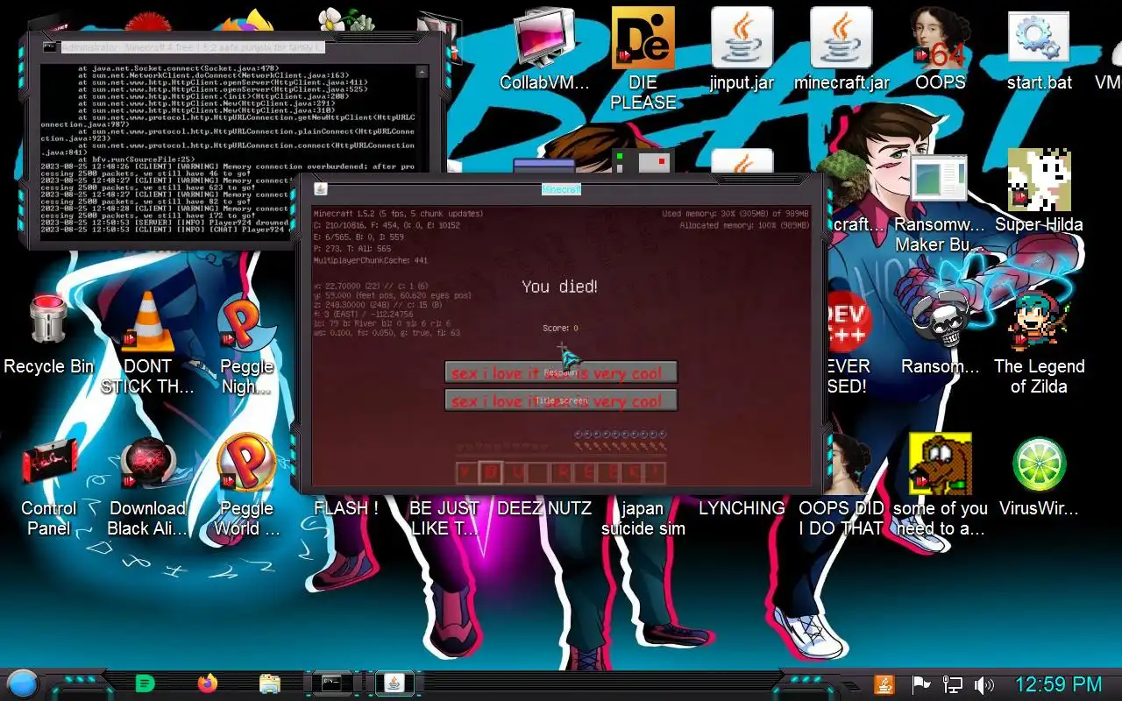The image size is (1122, 701).
Task: Select the Control Panel desktop icon
Action: click(48, 486)
